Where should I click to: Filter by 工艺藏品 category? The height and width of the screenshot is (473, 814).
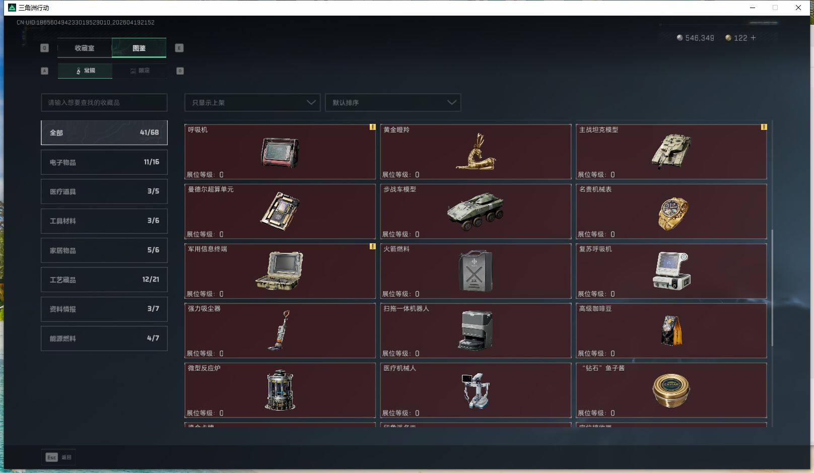104,280
